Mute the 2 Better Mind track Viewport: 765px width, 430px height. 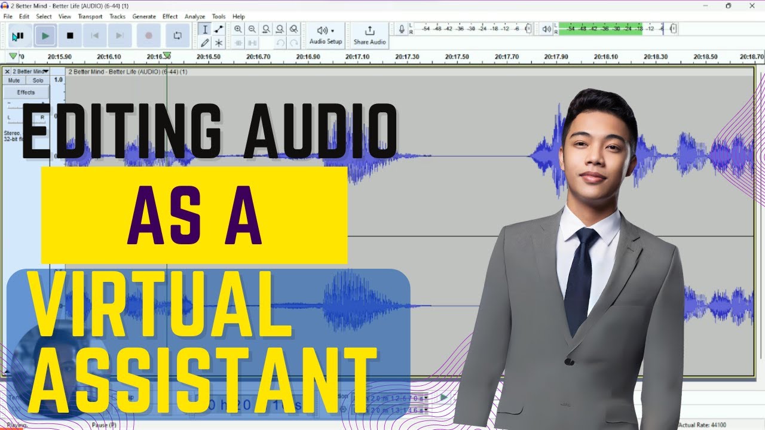(14, 80)
